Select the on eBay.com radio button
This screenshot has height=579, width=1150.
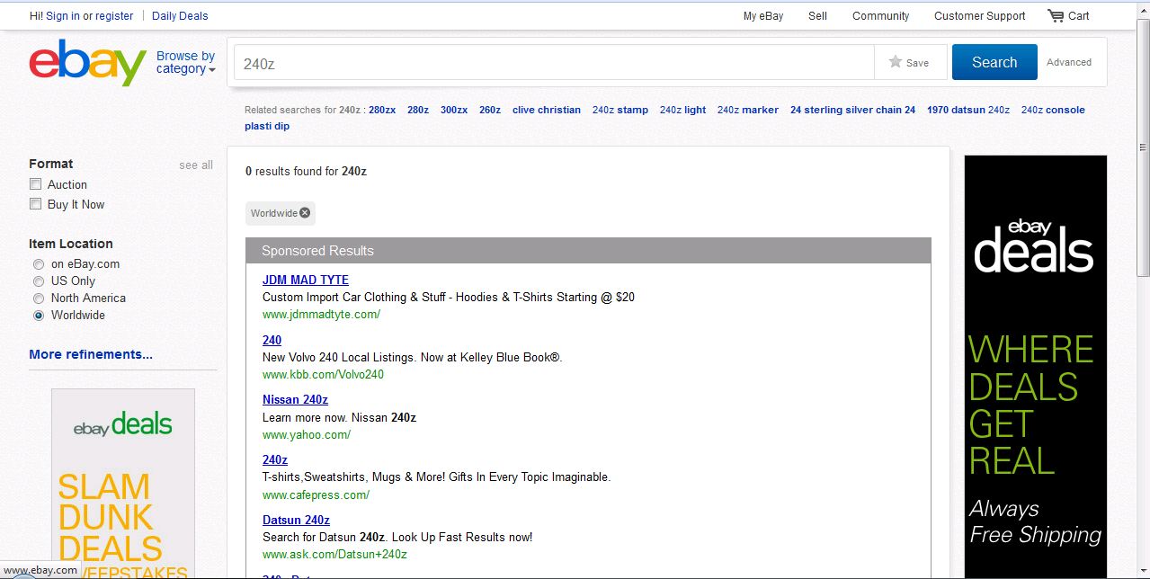[39, 264]
